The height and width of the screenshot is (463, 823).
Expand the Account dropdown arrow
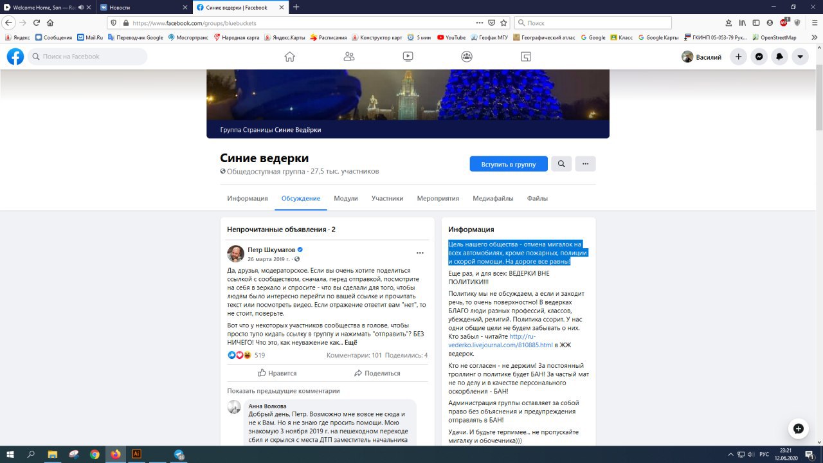click(x=800, y=57)
